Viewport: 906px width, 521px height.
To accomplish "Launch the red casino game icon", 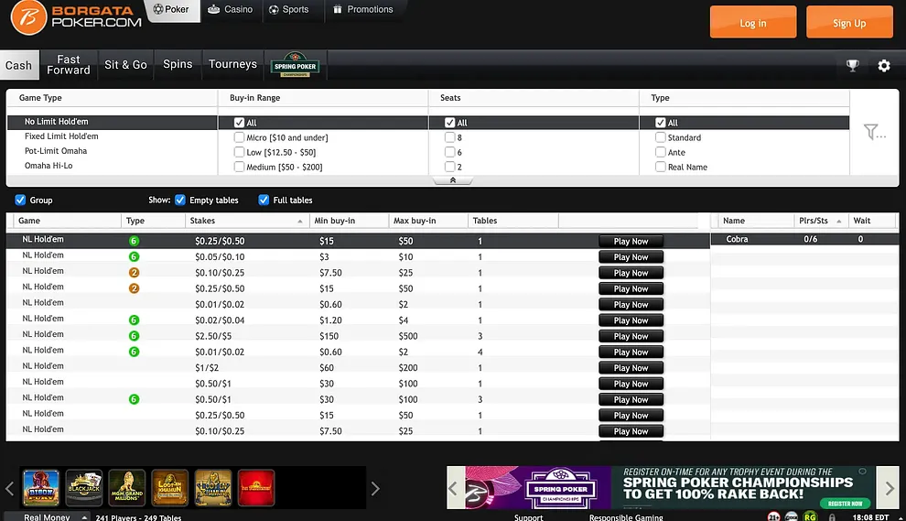I will [x=256, y=487].
